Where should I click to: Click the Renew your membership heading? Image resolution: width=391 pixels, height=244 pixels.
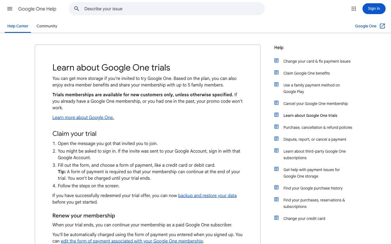tap(84, 216)
